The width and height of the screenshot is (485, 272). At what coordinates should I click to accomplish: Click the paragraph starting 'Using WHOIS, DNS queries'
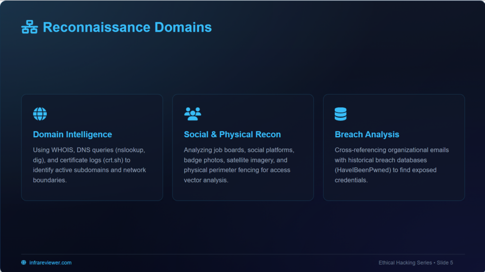pyautogui.click(x=90, y=165)
